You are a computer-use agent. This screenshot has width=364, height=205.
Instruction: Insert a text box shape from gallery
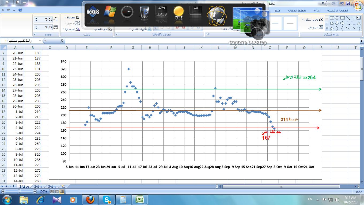pyautogui.click(x=358, y=18)
